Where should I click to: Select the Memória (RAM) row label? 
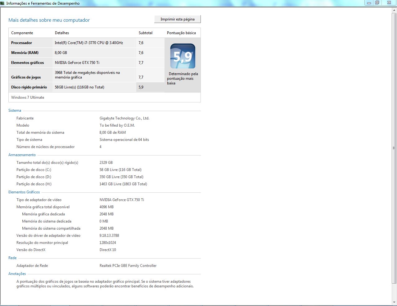(x=25, y=53)
